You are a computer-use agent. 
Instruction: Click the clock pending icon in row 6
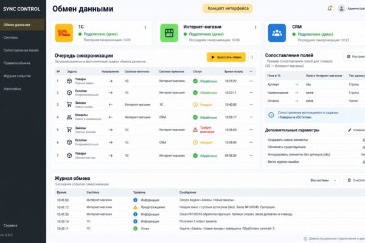[x=195, y=142]
